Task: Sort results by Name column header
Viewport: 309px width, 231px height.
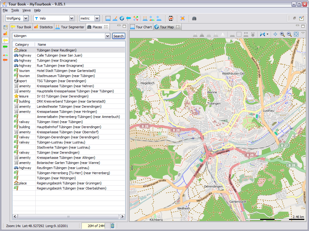Action: [80, 45]
